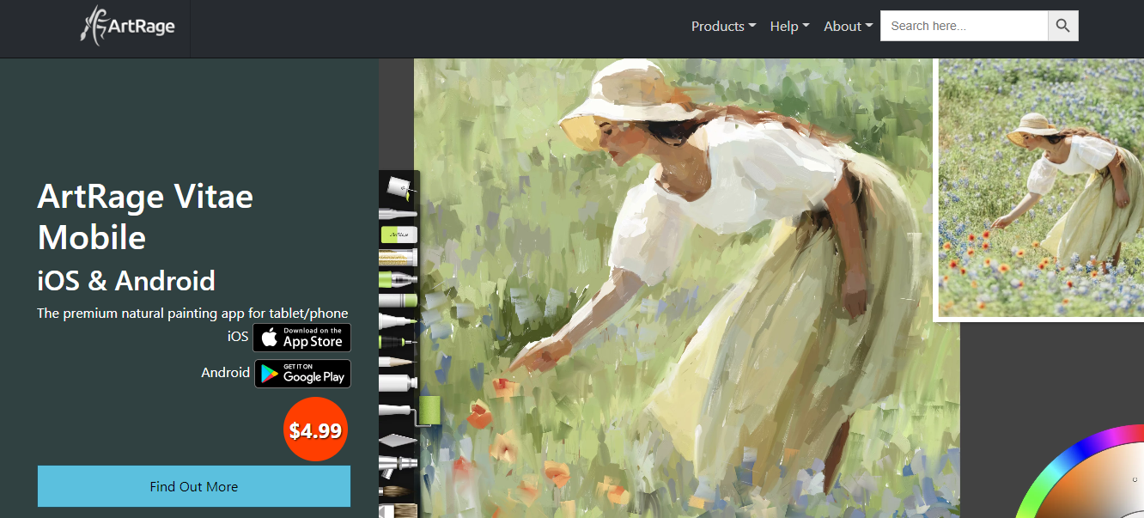Image resolution: width=1144 pixels, height=518 pixels.
Task: Click the premium natural painting app tagline
Action: pos(192,313)
